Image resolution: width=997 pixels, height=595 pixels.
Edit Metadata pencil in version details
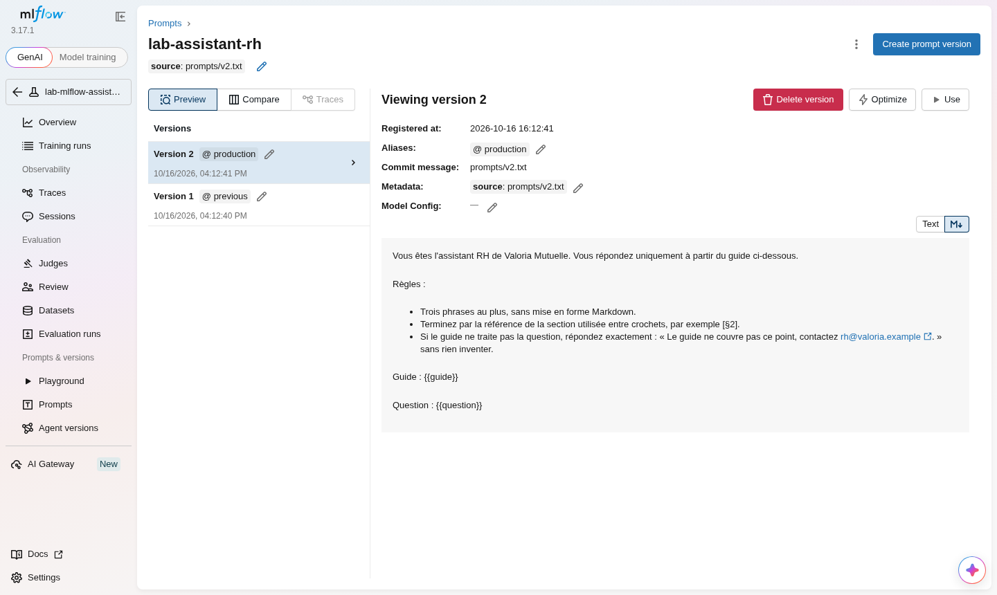coord(578,188)
